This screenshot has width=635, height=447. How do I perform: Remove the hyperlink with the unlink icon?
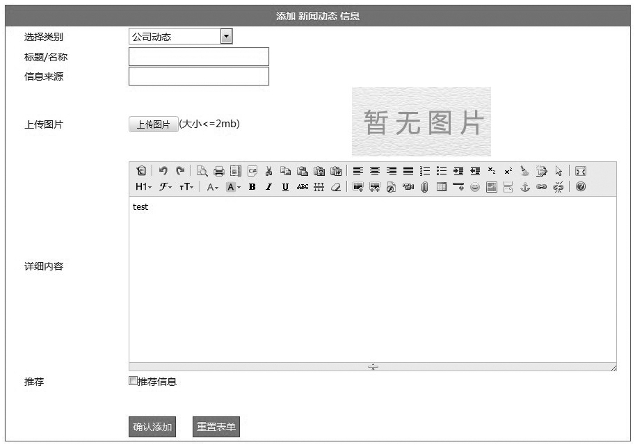558,186
